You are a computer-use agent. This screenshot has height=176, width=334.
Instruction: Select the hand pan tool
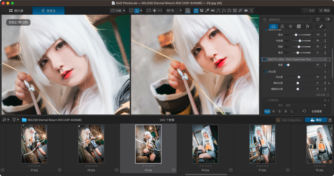196,11
